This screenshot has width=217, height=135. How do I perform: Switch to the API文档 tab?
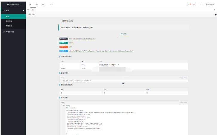(x=124, y=34)
